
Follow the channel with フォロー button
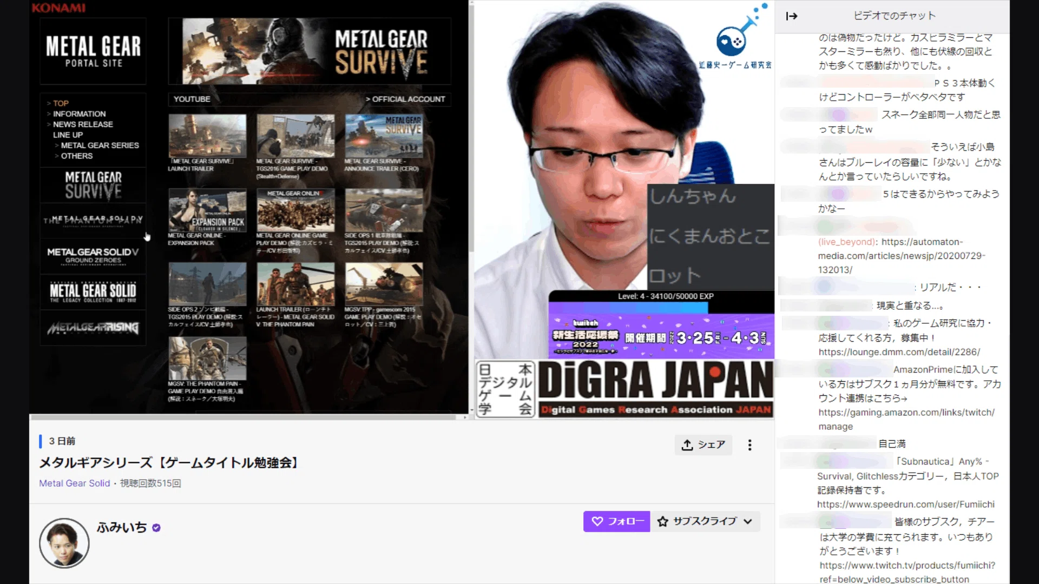[617, 521]
